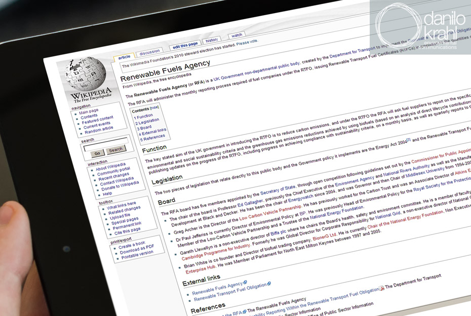471x316 pixels.
Task: Open the Printable version
Action: [x=137, y=254]
